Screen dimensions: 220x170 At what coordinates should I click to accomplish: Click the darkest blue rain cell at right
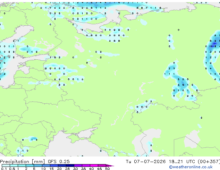pyautogui.click(x=215, y=44)
